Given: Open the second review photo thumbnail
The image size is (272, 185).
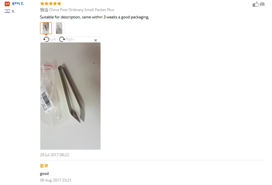Looking at the screenshot, I should coord(59,28).
